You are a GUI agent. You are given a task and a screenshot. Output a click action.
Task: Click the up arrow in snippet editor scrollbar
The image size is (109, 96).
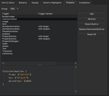tap(76, 67)
